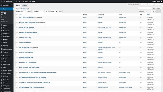Open the Bulk Actions dropdown
This screenshot has height=92, width=163.
(x=21, y=11)
